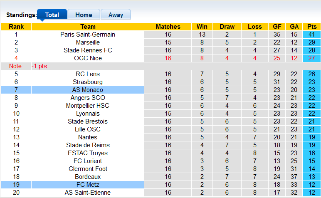Select the OGC Nice team entry

[88, 58]
